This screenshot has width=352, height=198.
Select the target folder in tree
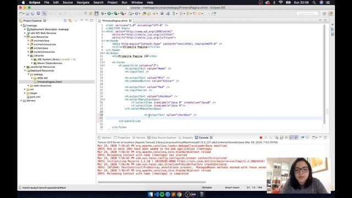coord(34,93)
